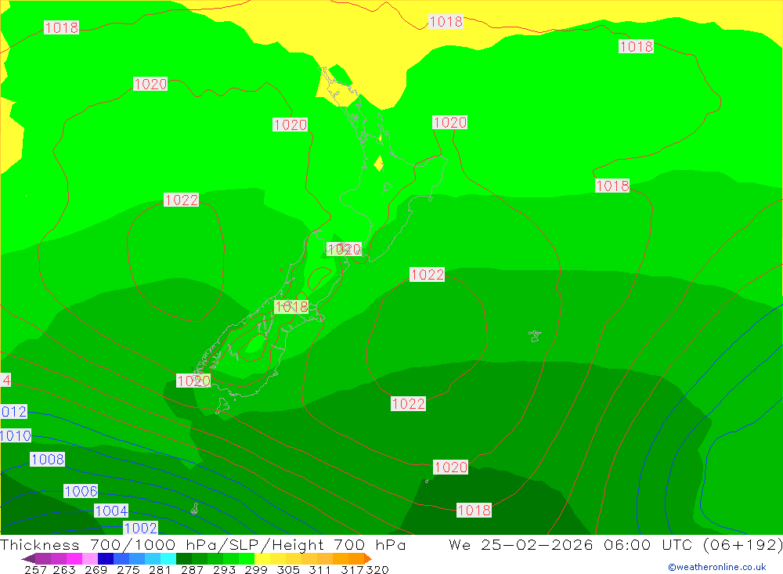Click the 1022 label west of New Zealand
783x574 pixels.
182,200
